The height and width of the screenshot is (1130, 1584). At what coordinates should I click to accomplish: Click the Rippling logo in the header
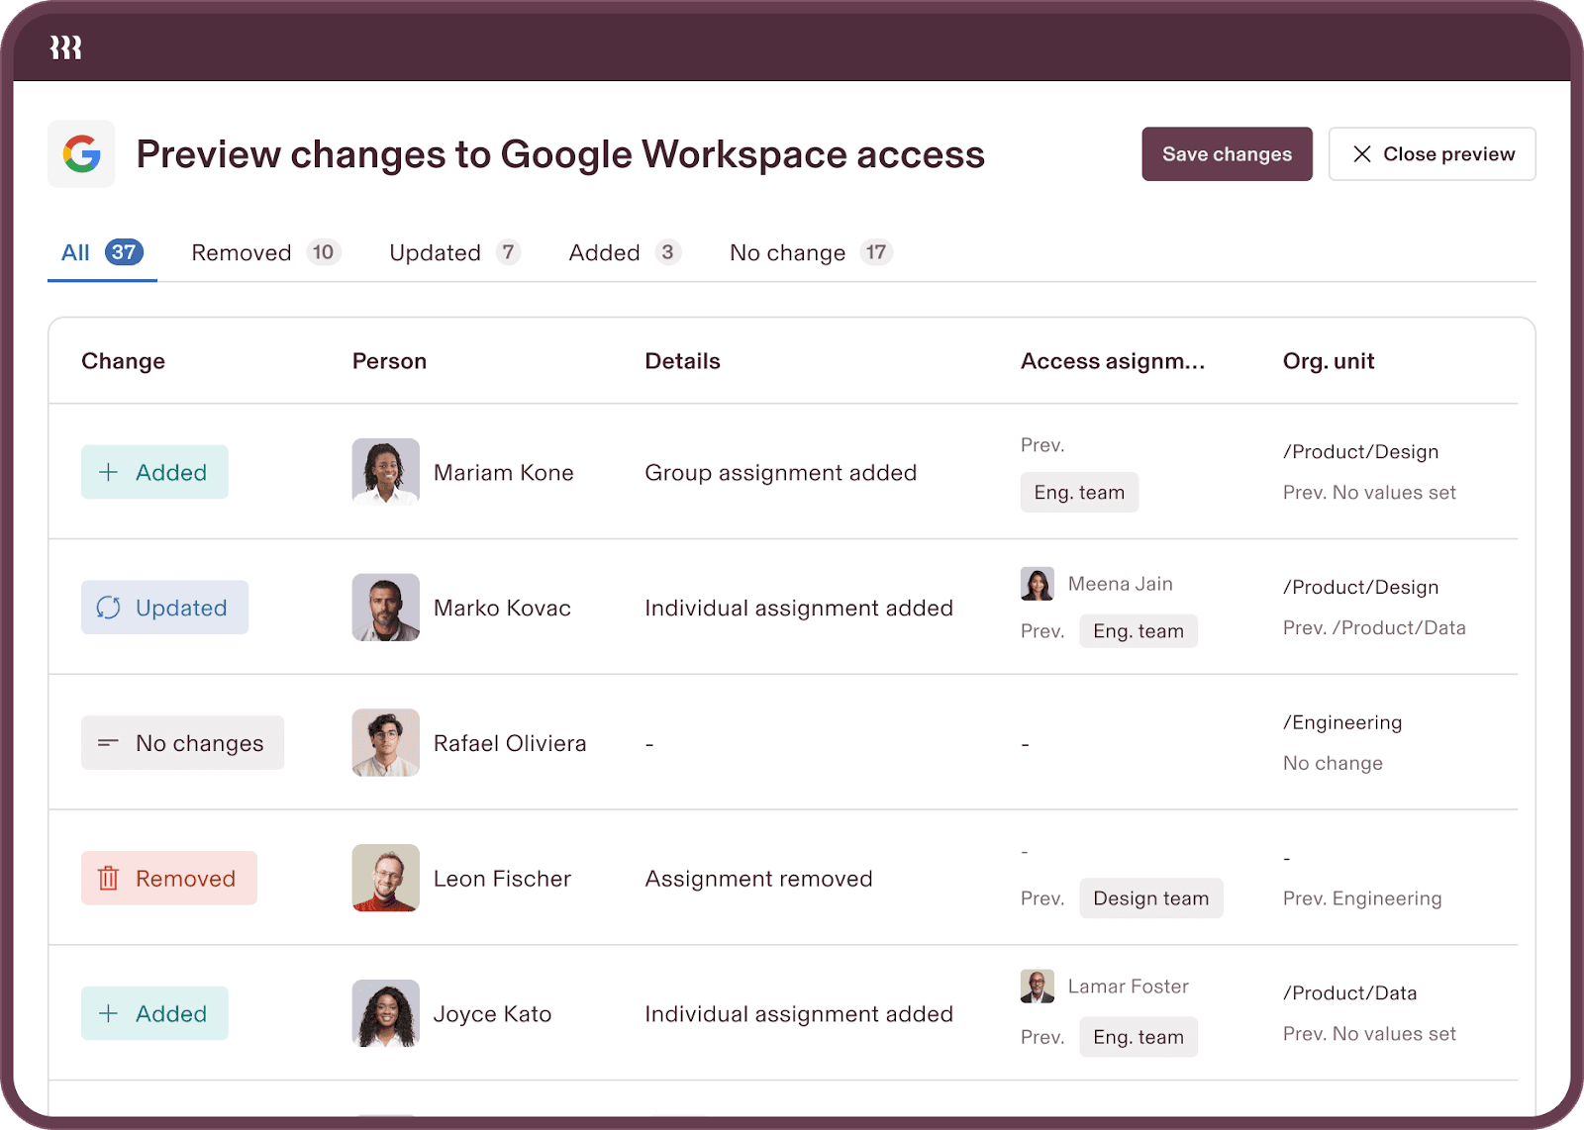pos(65,47)
